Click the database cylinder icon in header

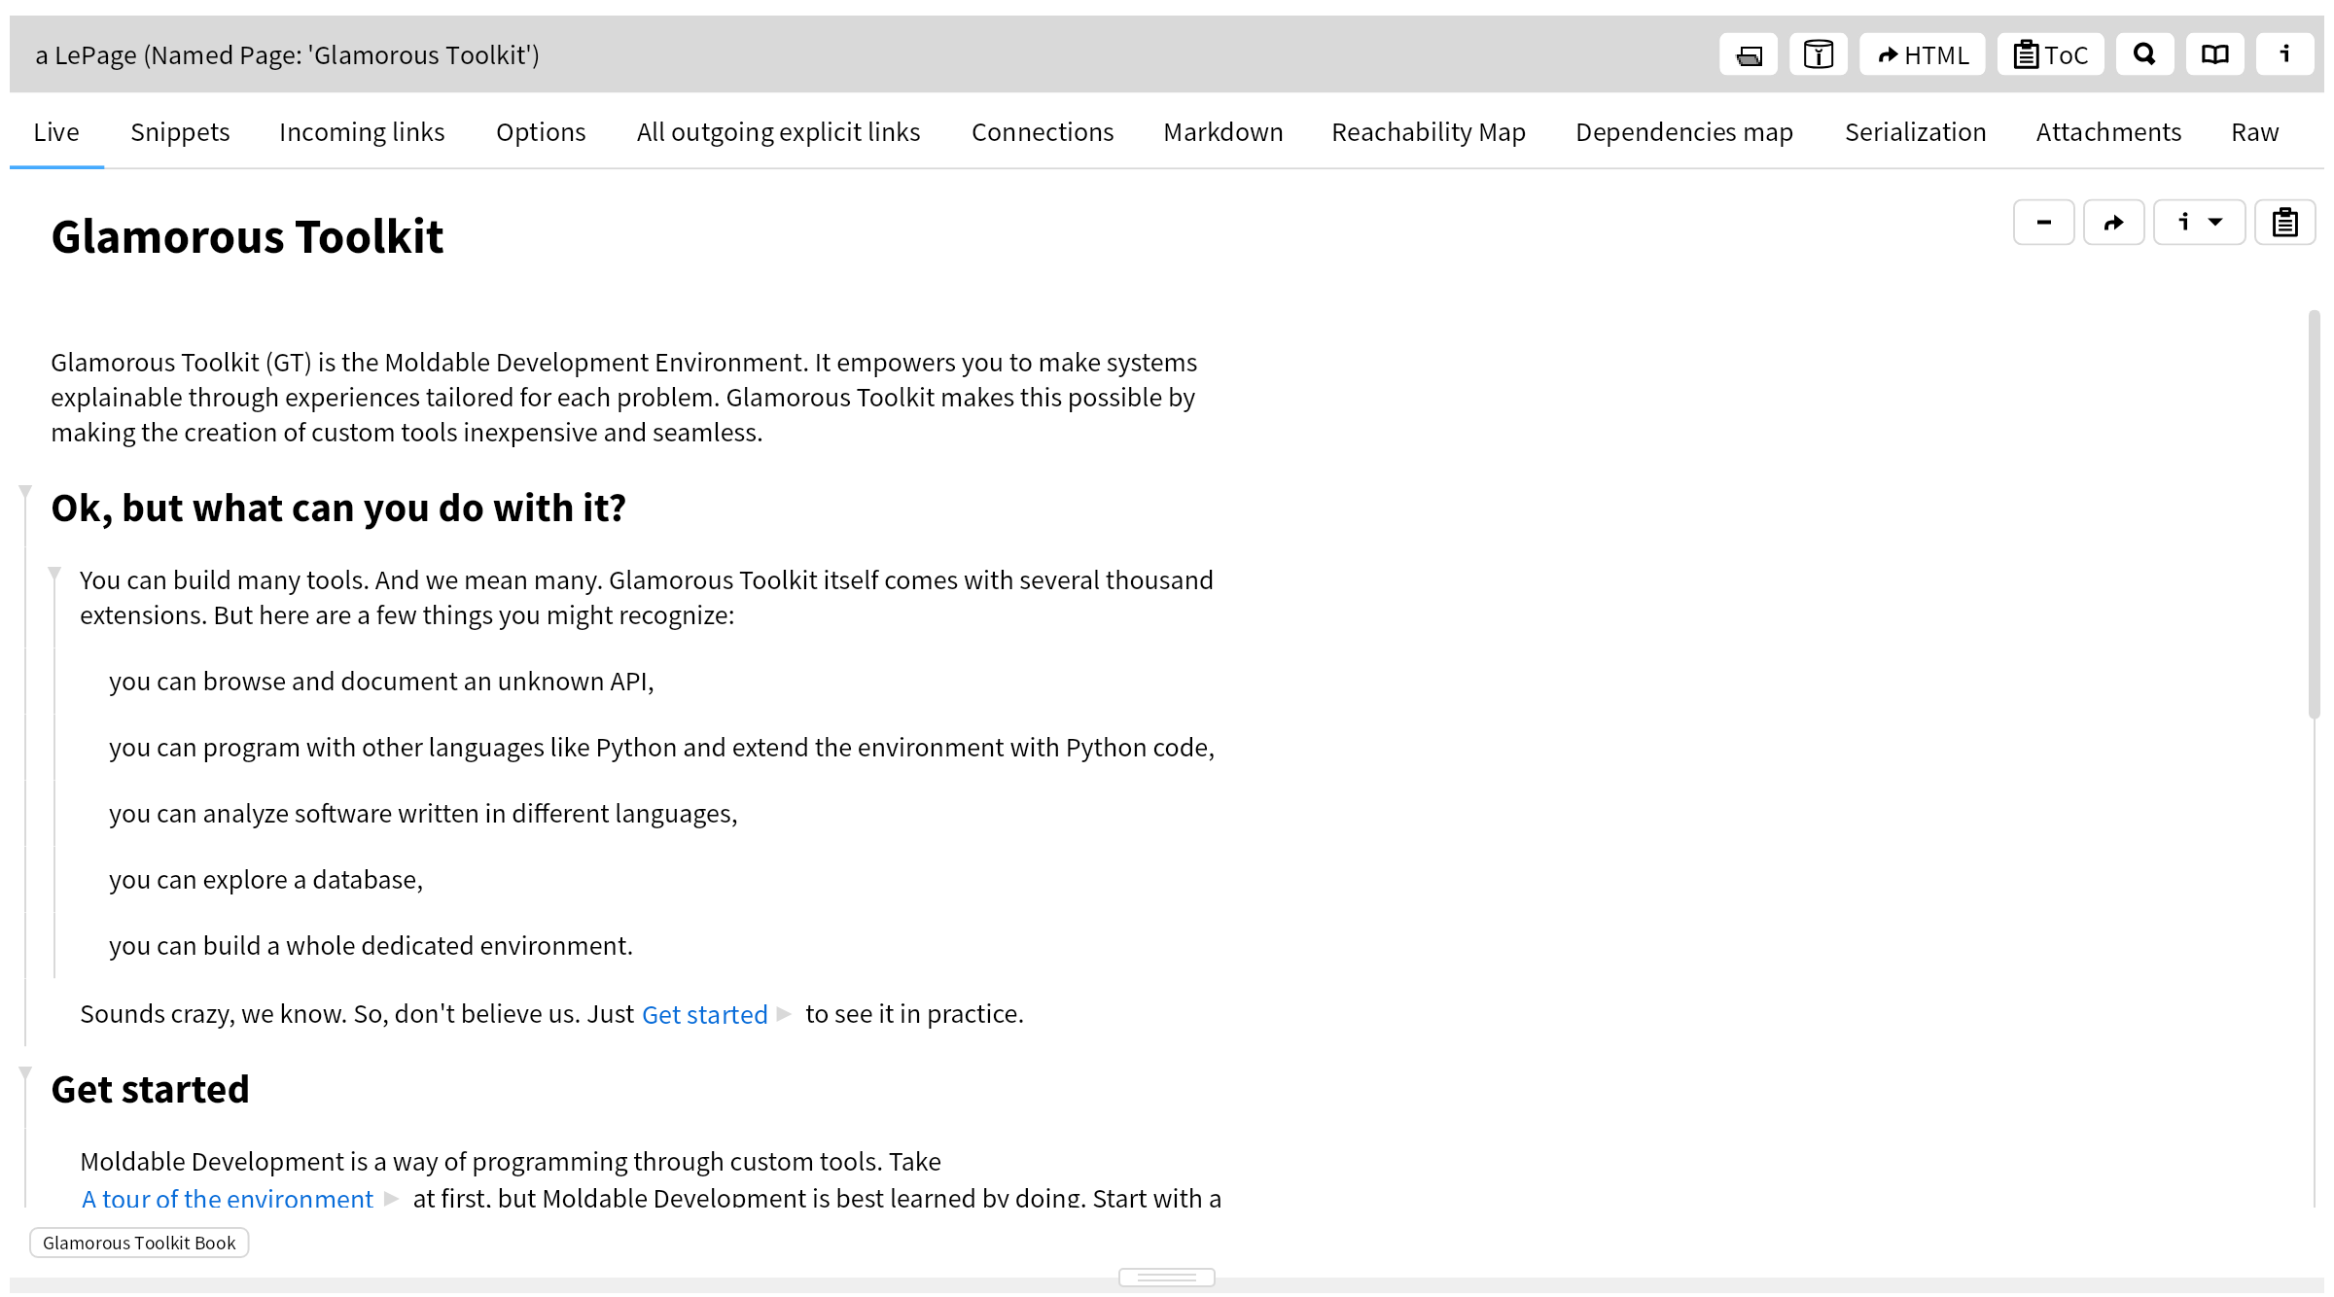tap(1818, 55)
